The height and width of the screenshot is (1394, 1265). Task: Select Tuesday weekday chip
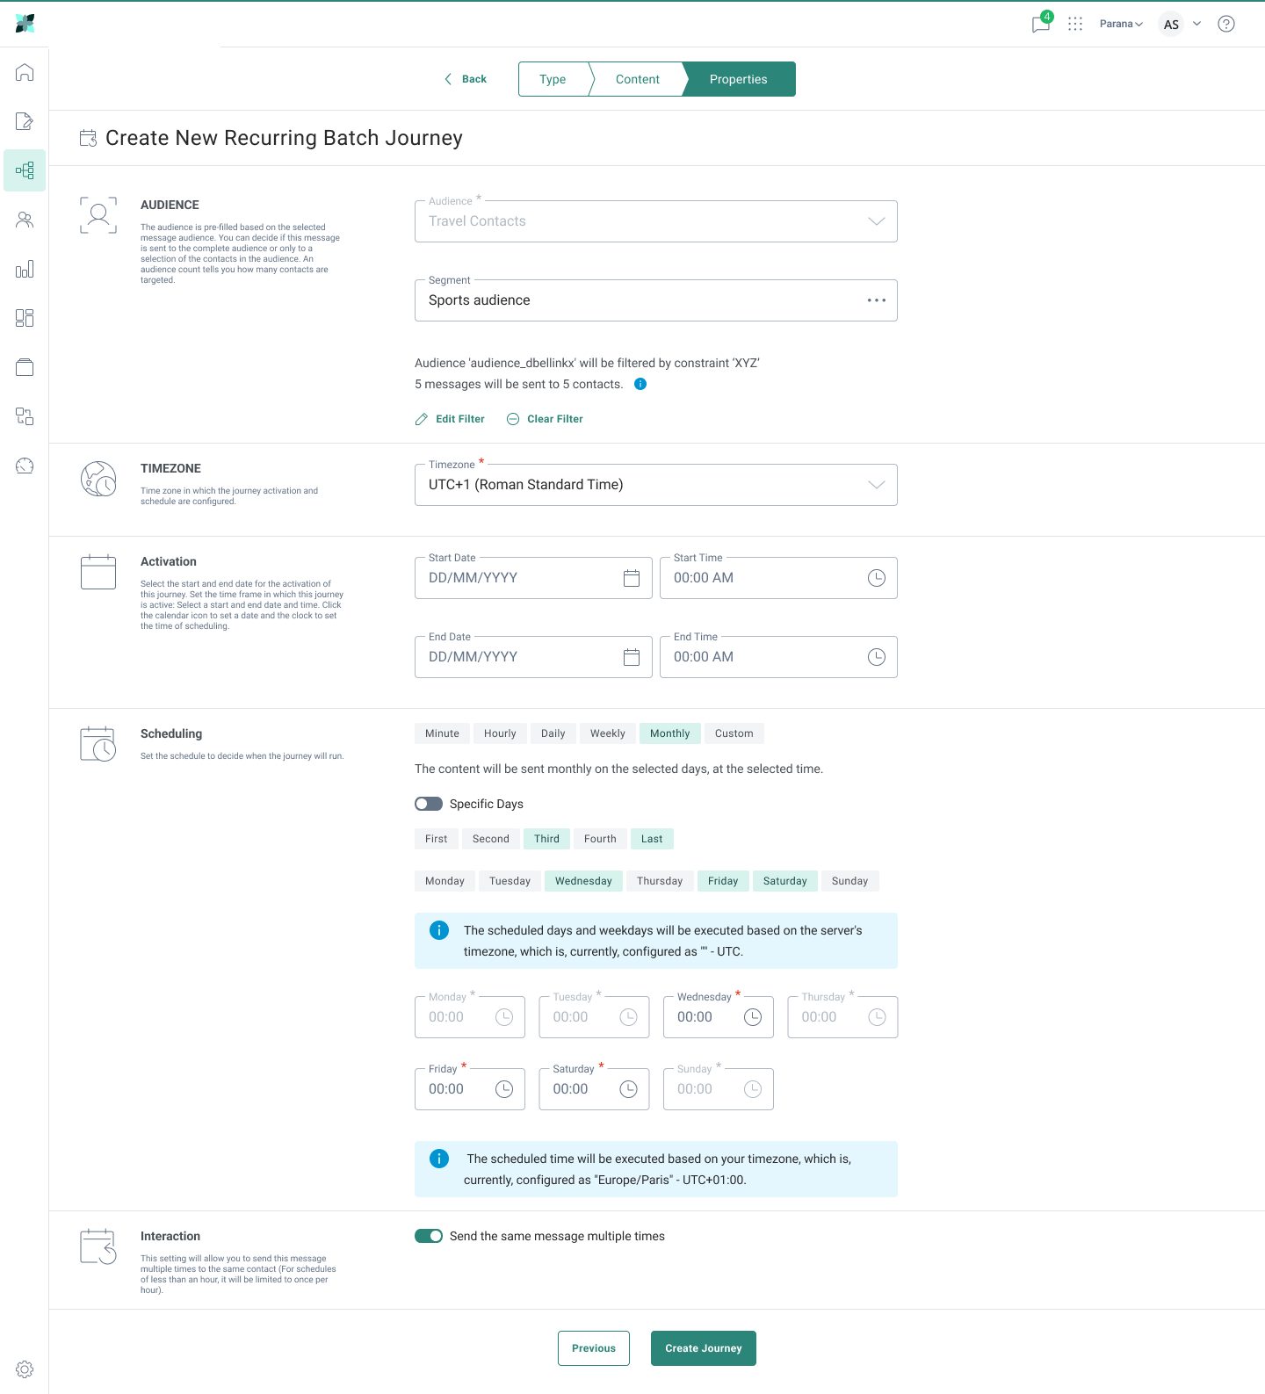[510, 881]
